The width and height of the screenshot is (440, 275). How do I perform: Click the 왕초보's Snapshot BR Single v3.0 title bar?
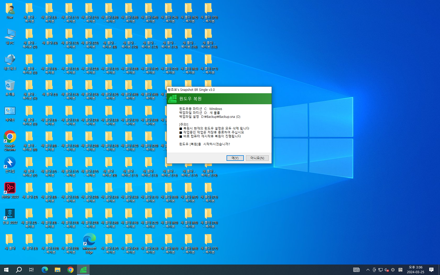point(219,90)
